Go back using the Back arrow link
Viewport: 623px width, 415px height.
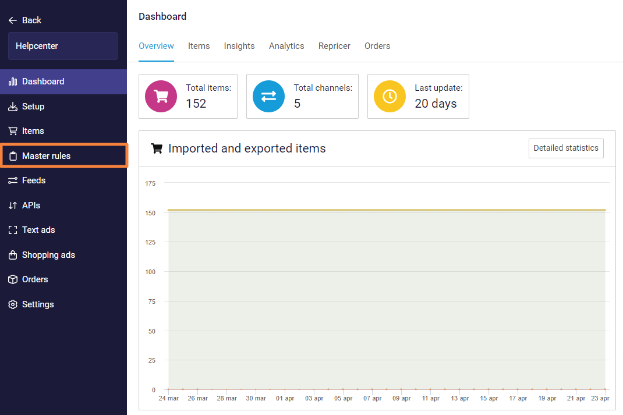(x=24, y=20)
